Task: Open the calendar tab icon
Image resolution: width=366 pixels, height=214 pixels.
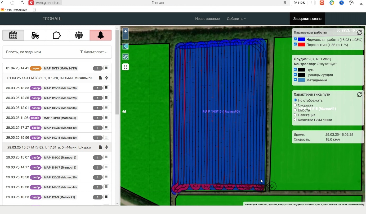Action: click(13, 35)
